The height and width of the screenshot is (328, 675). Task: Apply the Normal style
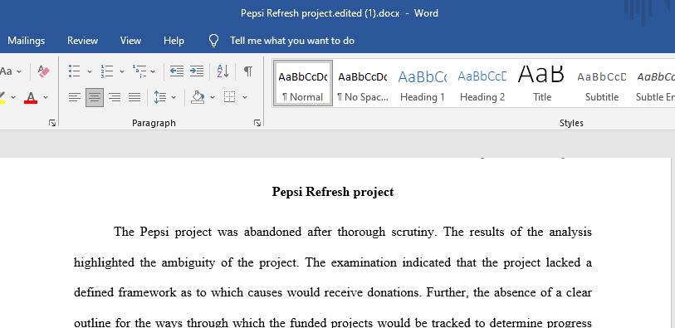(x=303, y=83)
